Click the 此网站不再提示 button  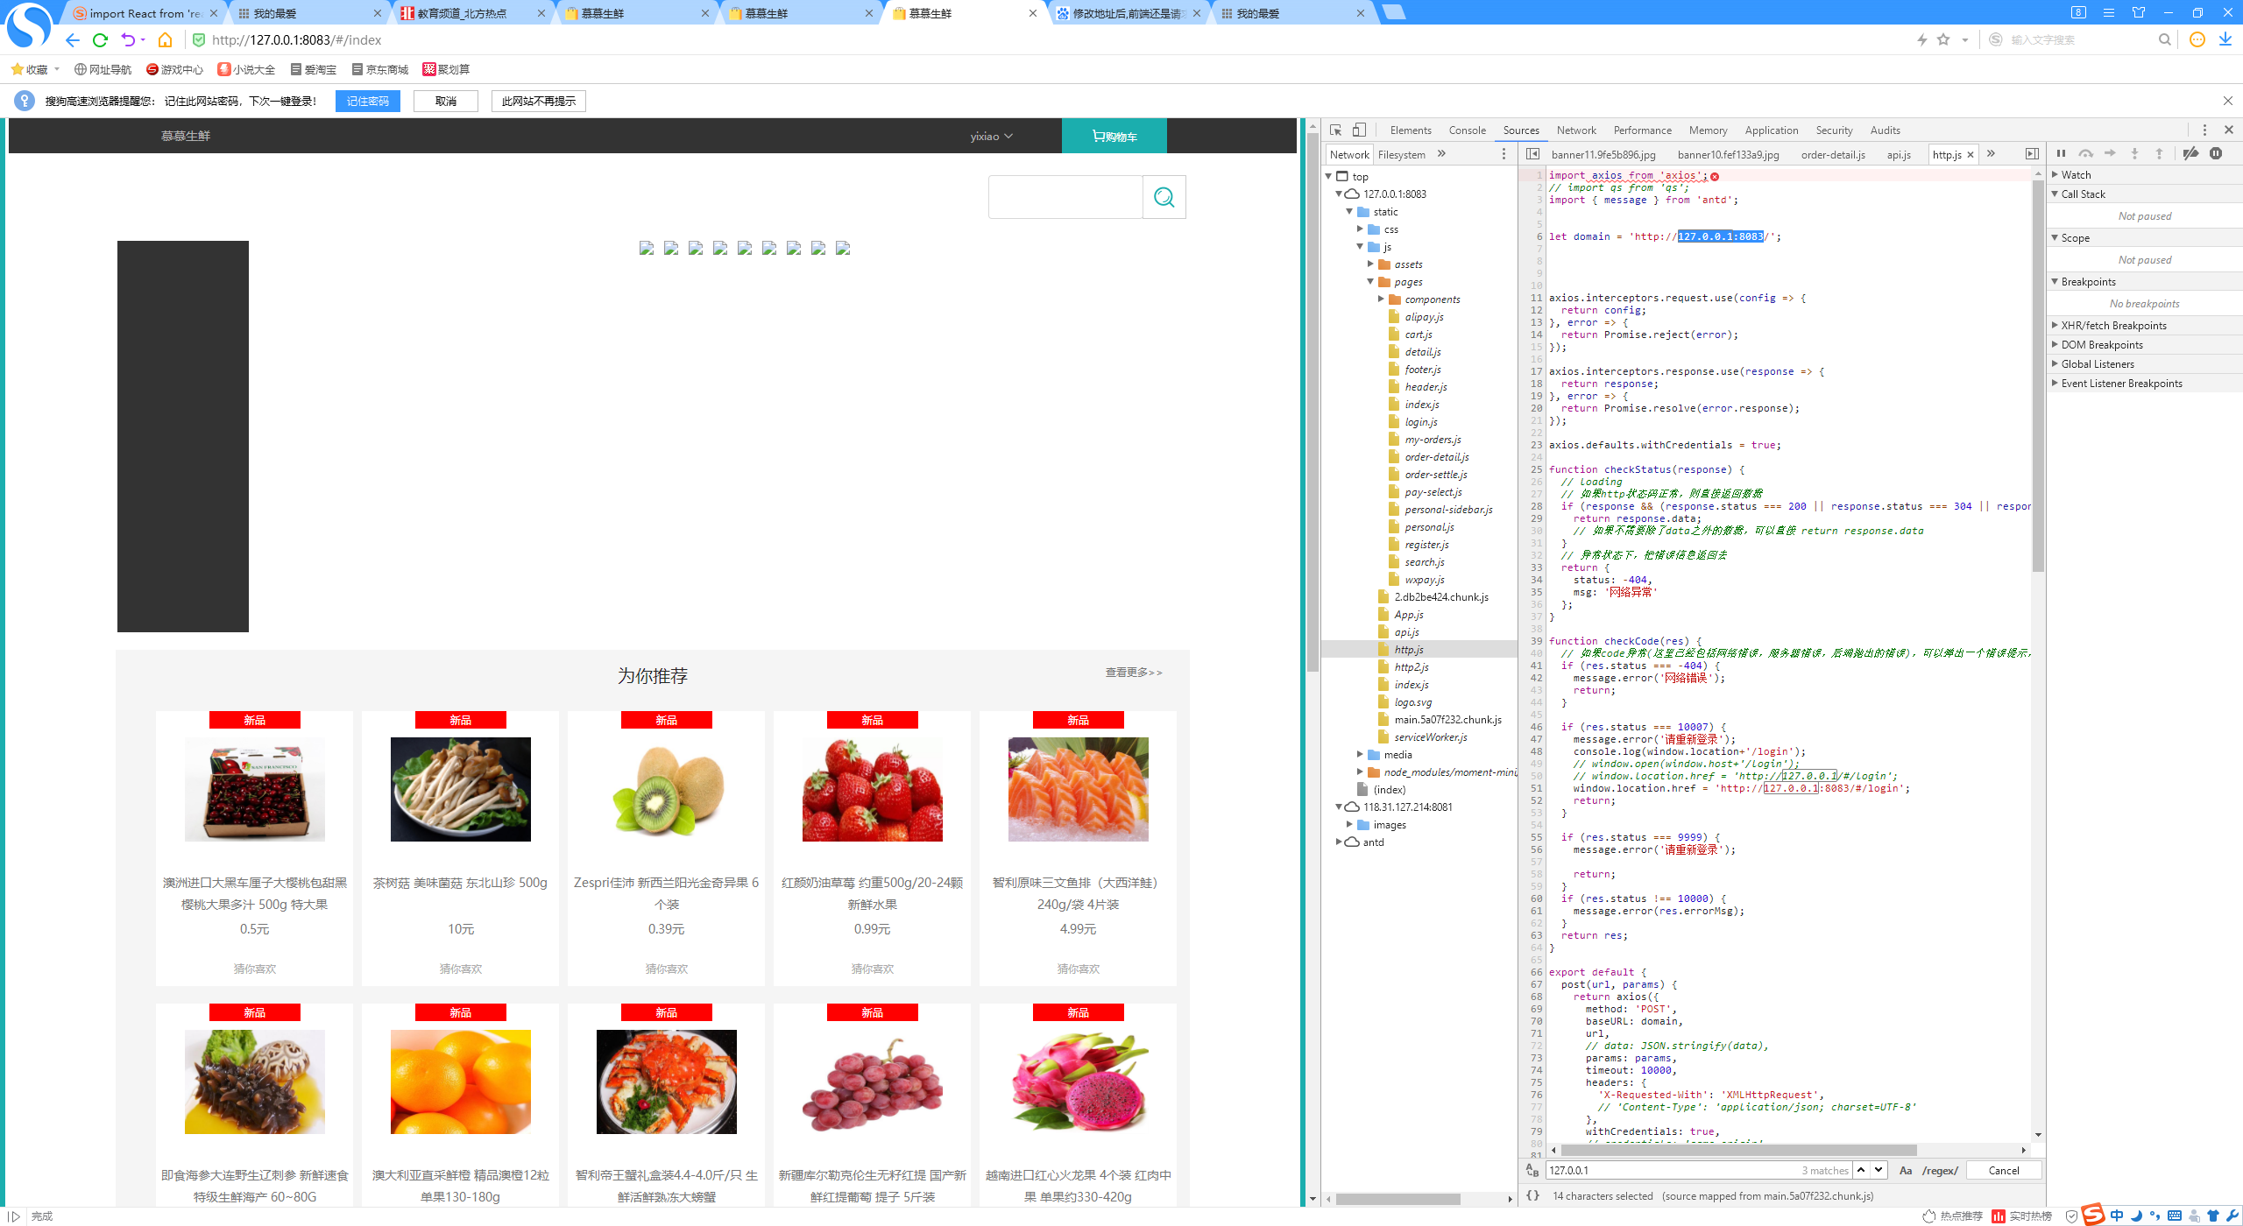pos(538,102)
